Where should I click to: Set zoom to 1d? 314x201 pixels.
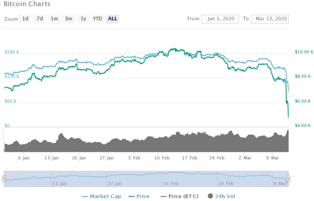tap(25, 19)
